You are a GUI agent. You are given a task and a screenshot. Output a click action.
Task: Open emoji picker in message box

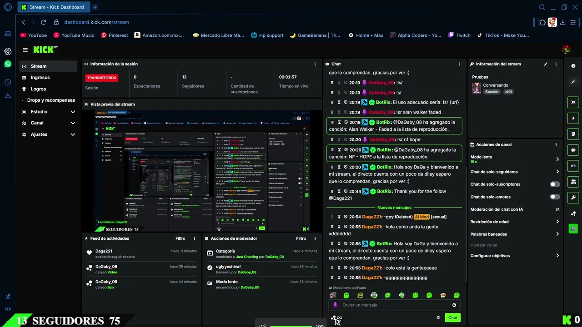pyautogui.click(x=454, y=305)
